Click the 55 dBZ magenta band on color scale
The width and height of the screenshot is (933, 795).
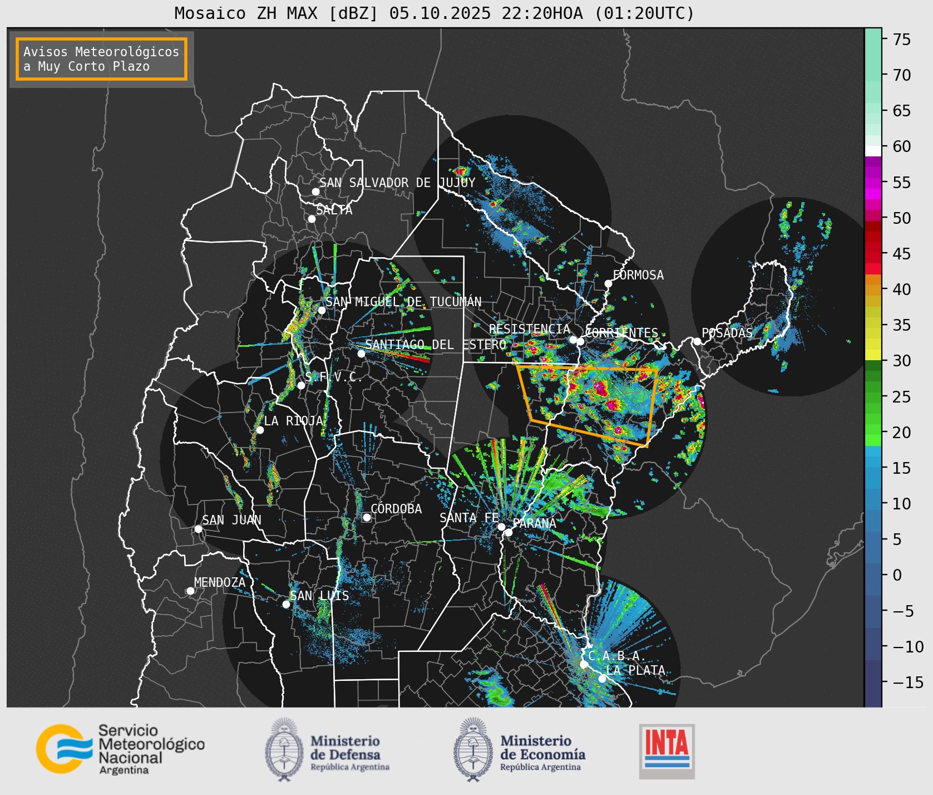[873, 182]
